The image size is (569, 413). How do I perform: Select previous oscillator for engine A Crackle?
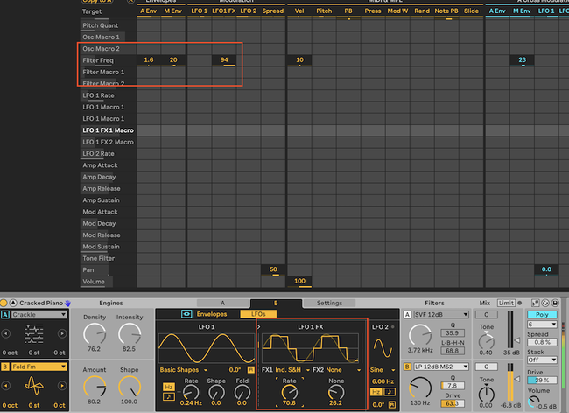click(x=6, y=333)
